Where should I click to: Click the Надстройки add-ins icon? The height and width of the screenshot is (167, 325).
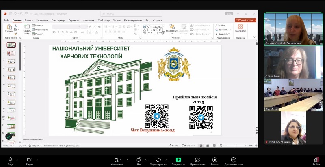240,27
